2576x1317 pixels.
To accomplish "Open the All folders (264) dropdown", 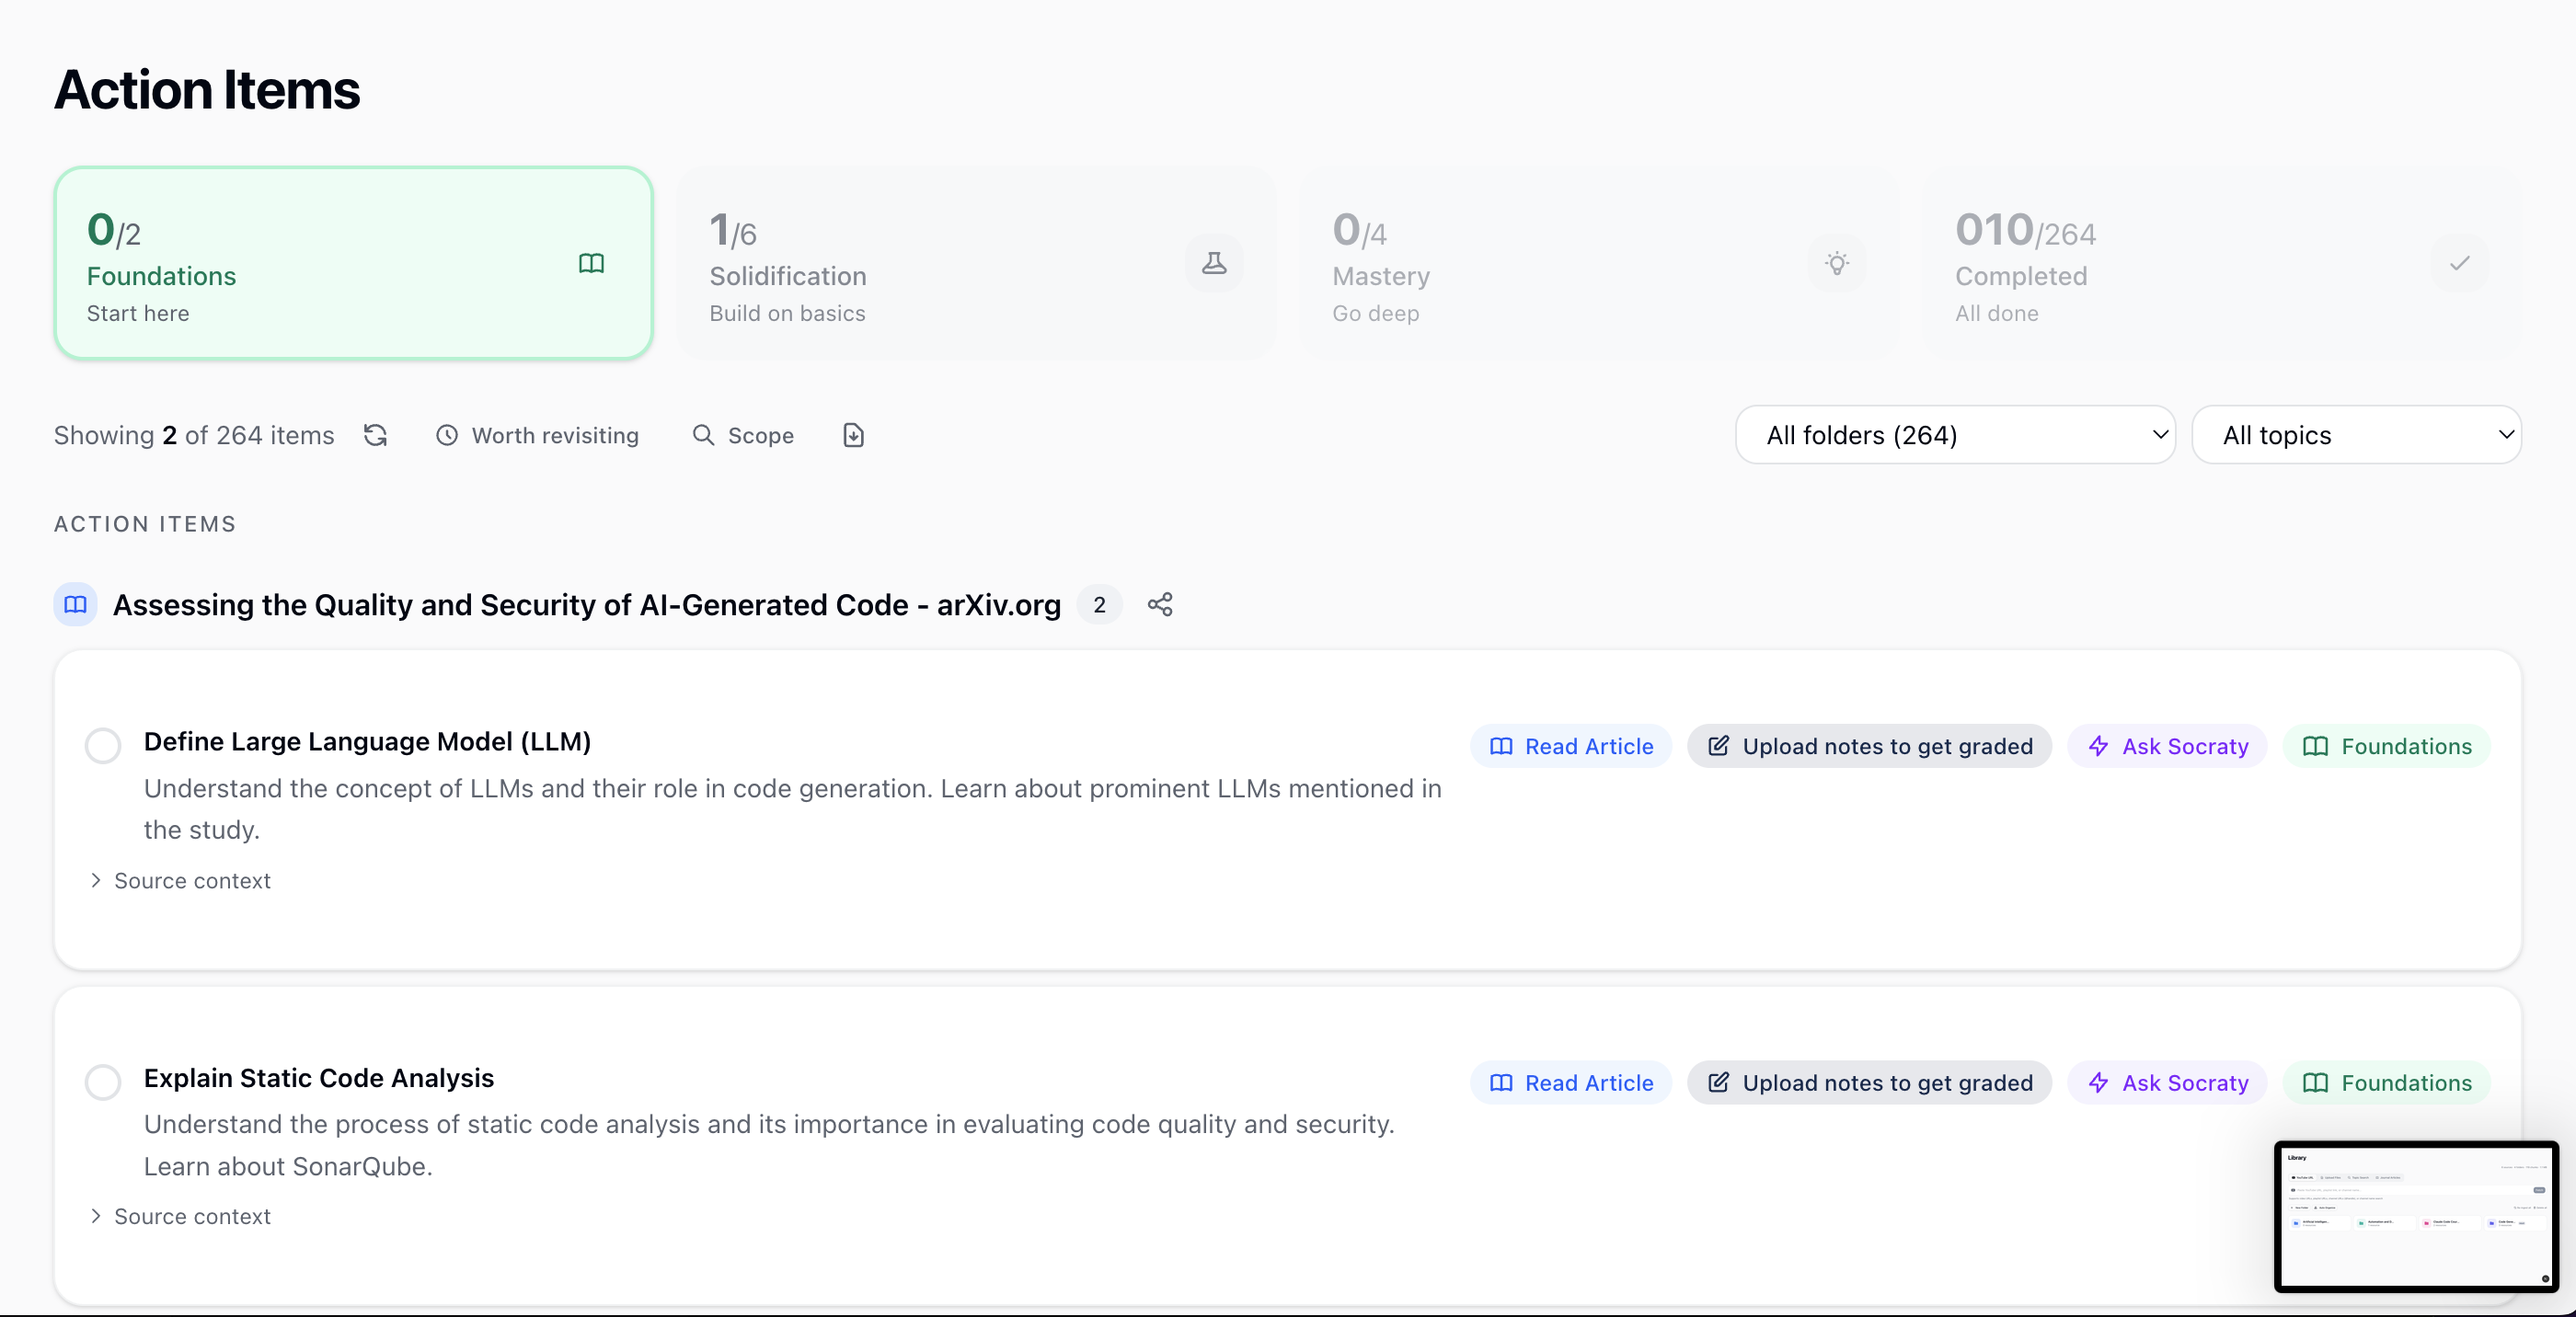I will tap(1955, 435).
